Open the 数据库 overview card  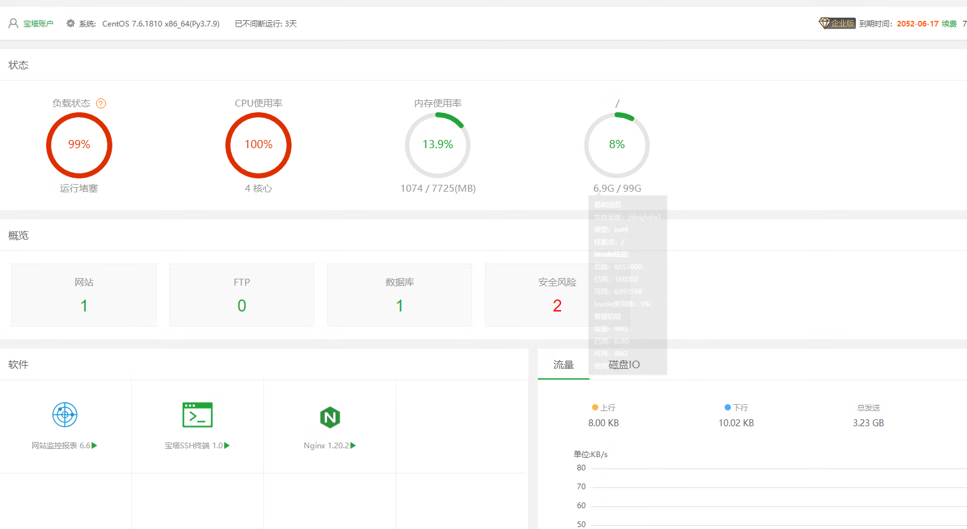[400, 294]
